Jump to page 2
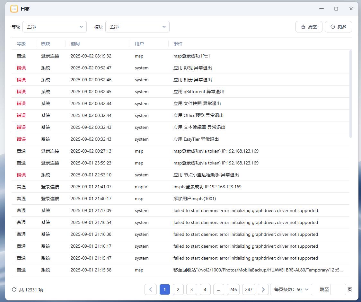Viewport: 361px width, 302px height. [178, 289]
